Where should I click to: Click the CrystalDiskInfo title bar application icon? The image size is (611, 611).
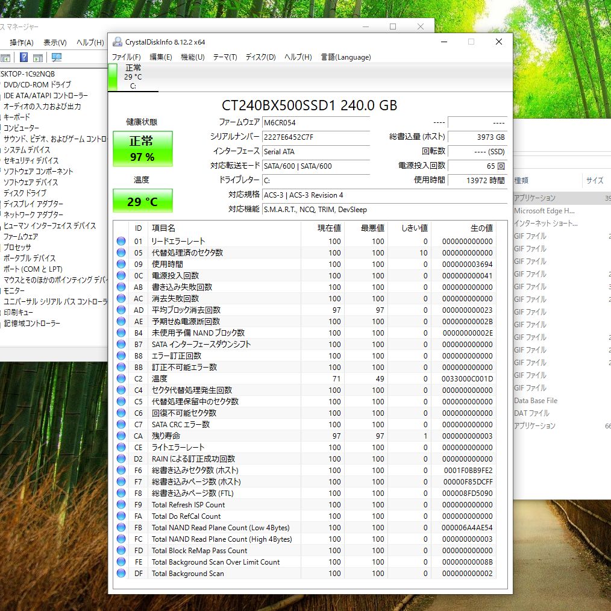tap(116, 42)
